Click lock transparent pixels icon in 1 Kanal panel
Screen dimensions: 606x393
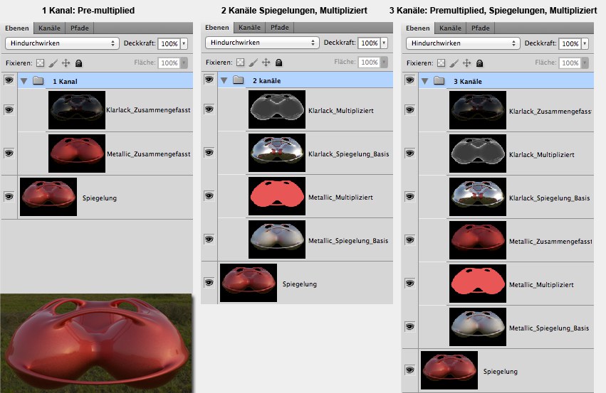pos(40,63)
